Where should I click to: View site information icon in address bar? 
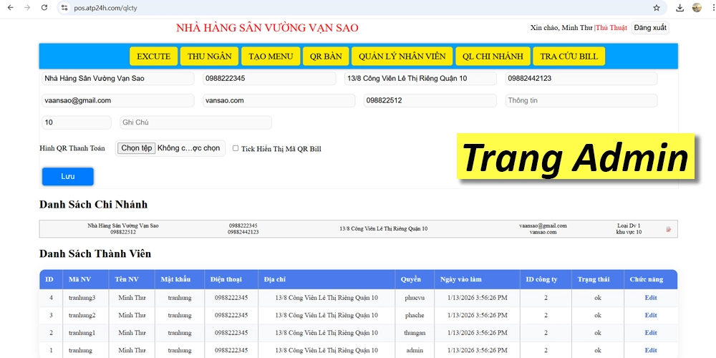pyautogui.click(x=64, y=8)
